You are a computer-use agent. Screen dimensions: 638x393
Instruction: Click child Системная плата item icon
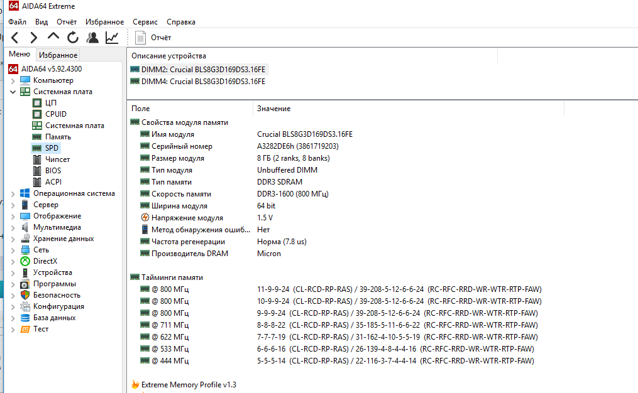37,126
